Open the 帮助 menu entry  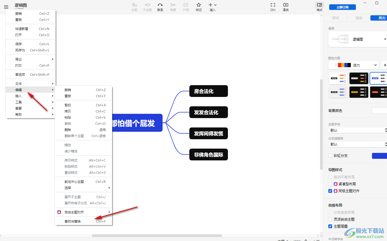tap(30, 114)
